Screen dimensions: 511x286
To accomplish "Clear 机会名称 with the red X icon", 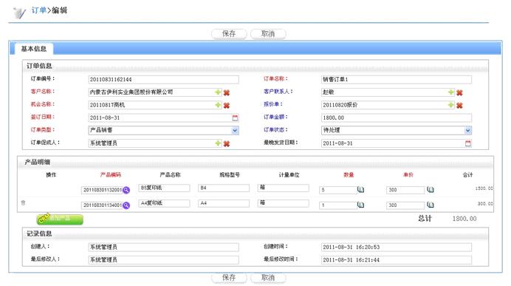I will pos(227,106).
